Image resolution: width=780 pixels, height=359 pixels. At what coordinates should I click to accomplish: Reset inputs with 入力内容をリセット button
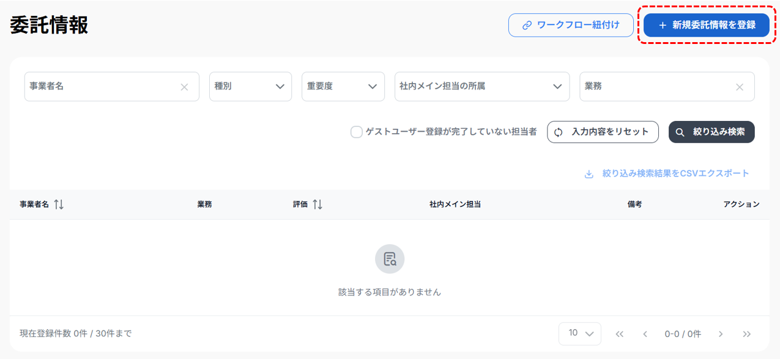pos(602,132)
